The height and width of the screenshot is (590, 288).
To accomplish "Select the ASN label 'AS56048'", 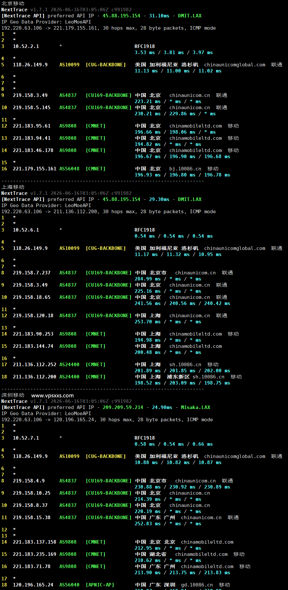I will pos(69,168).
